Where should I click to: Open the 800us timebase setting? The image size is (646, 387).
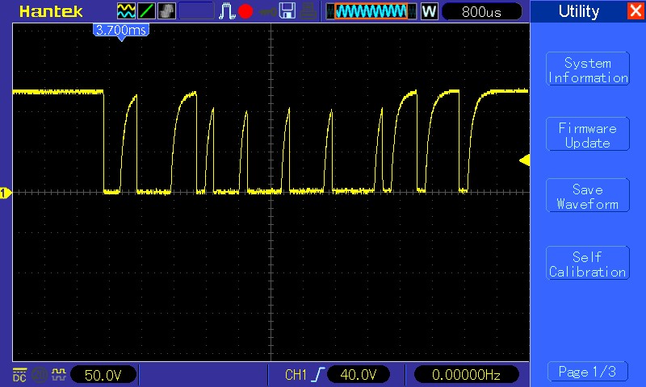(481, 11)
